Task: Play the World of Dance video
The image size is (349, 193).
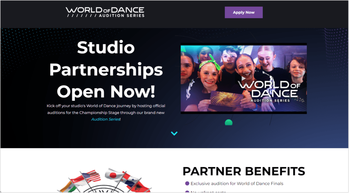Action: coord(243,78)
